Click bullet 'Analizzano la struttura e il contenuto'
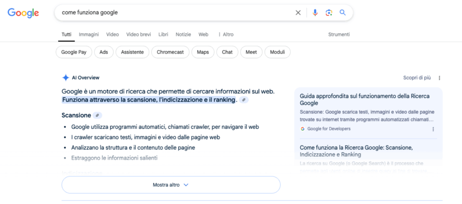 [x=133, y=148]
